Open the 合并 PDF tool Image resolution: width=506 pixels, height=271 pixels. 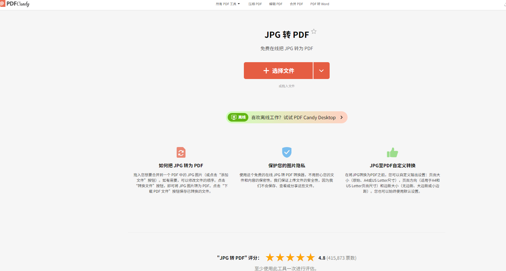(x=297, y=4)
